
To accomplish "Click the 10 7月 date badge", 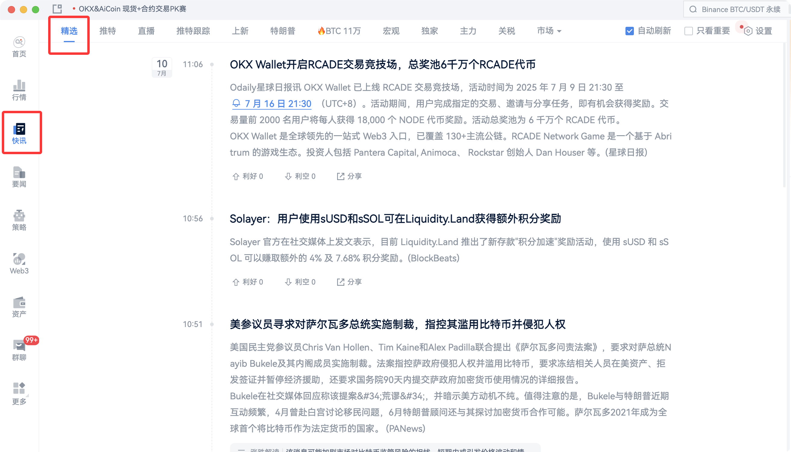I will click(162, 67).
